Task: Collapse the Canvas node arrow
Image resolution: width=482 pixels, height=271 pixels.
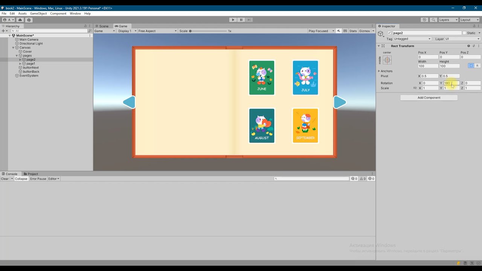Action: (13, 48)
